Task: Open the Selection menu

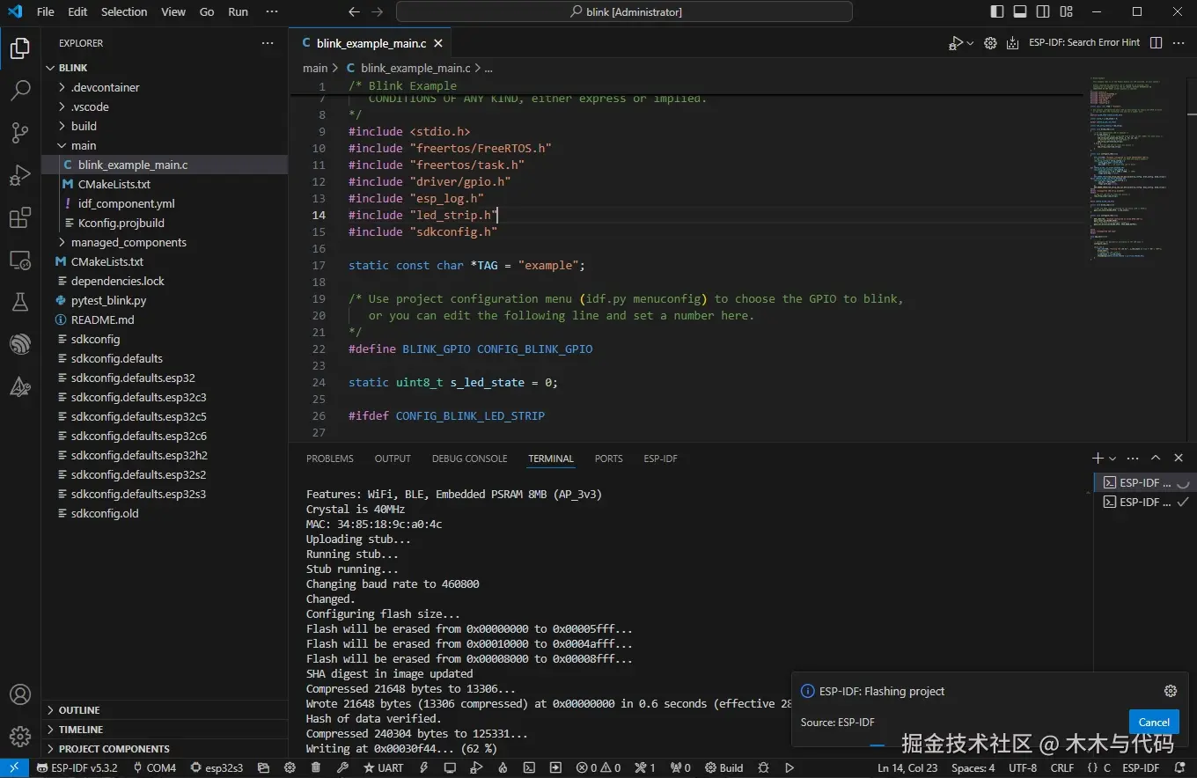Action: (124, 12)
